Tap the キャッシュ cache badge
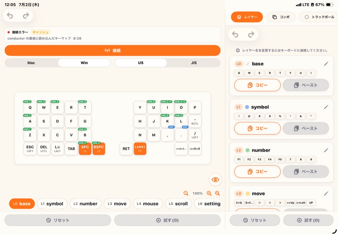Image resolution: width=338 pixels, height=235 pixels. (40, 32)
